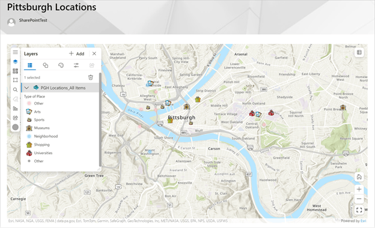Viewport: 375px width, 228px height.
Task: Collapse the PGH Locations_All Items layer
Action: tap(26, 88)
